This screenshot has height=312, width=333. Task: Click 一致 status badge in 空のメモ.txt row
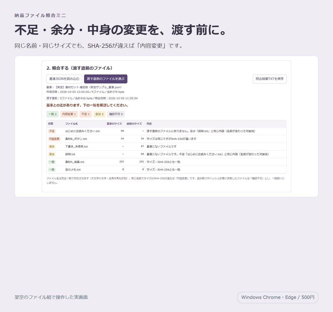(52, 170)
